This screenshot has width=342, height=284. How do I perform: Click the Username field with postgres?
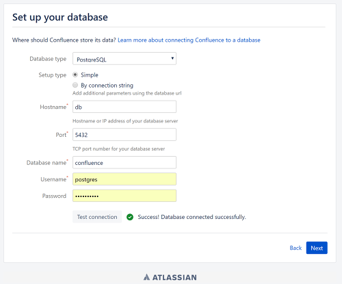[x=124, y=179]
